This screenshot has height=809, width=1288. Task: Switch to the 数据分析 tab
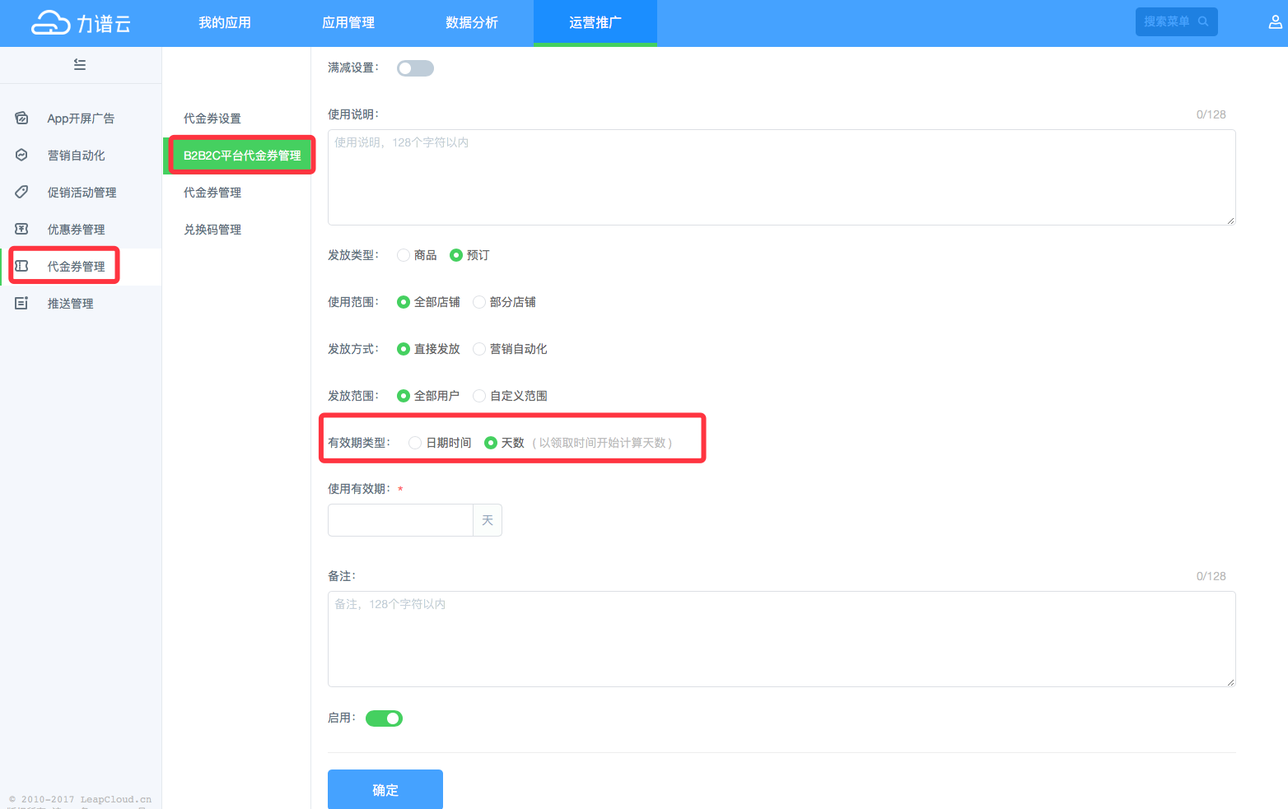[x=472, y=23]
